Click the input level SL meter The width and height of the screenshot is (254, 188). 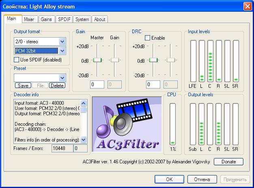pos(227,61)
